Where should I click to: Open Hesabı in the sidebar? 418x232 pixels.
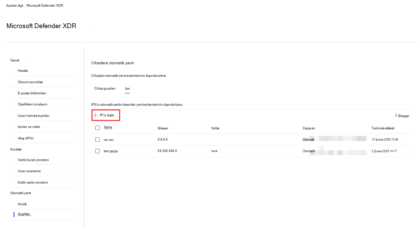point(23,71)
